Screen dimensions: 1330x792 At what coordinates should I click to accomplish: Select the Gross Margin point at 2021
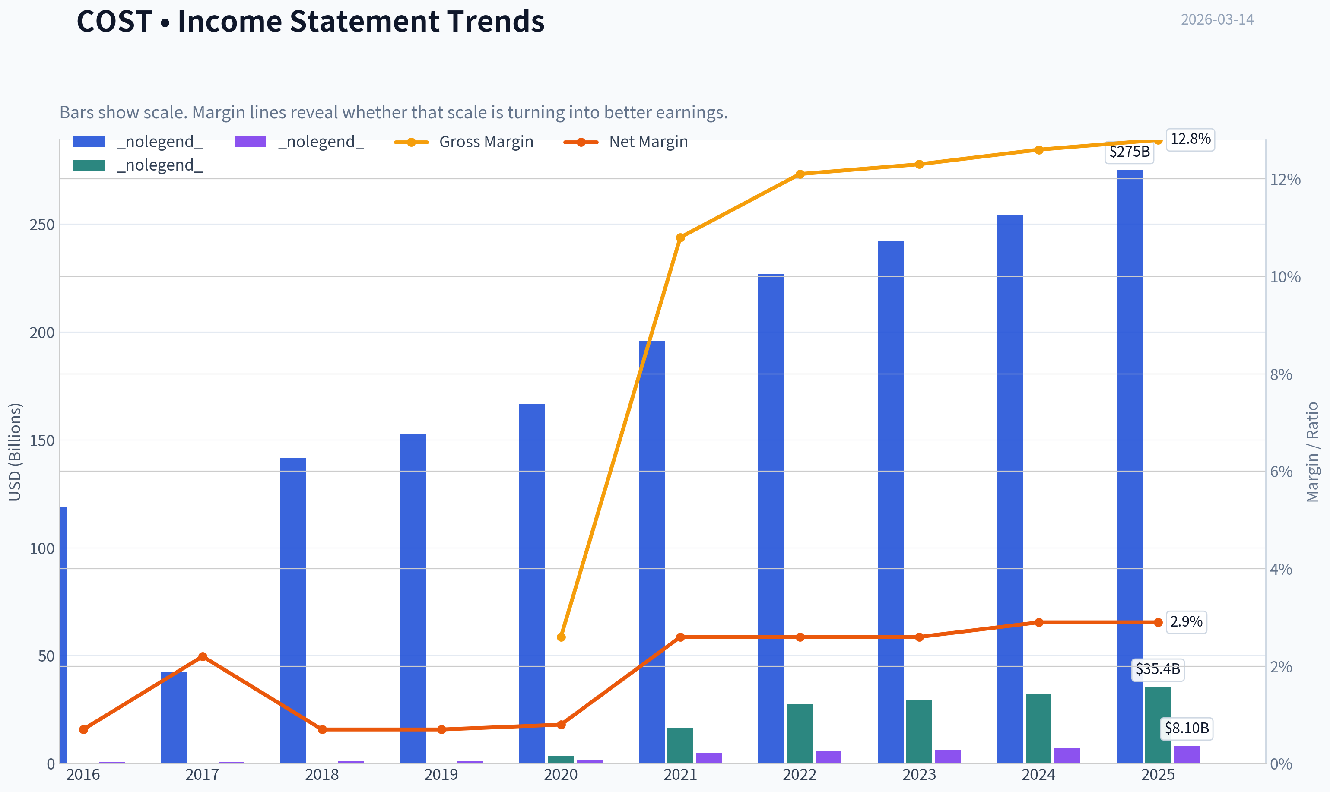tap(680, 238)
